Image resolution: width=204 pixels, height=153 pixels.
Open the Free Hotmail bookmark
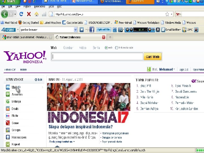(x=123, y=23)
